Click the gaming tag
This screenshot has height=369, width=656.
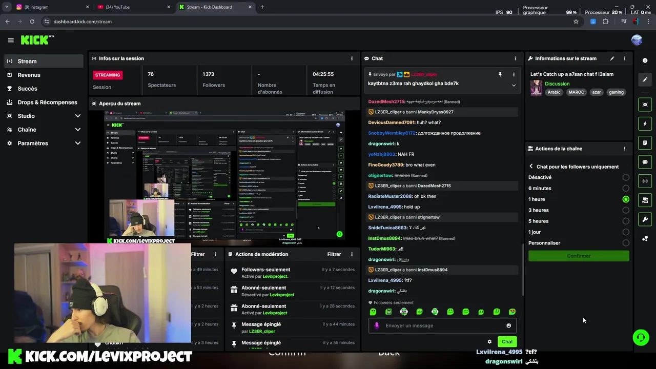(616, 92)
